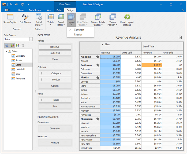Click the Undo arrow in title bar

pyautogui.click(x=11, y=4)
